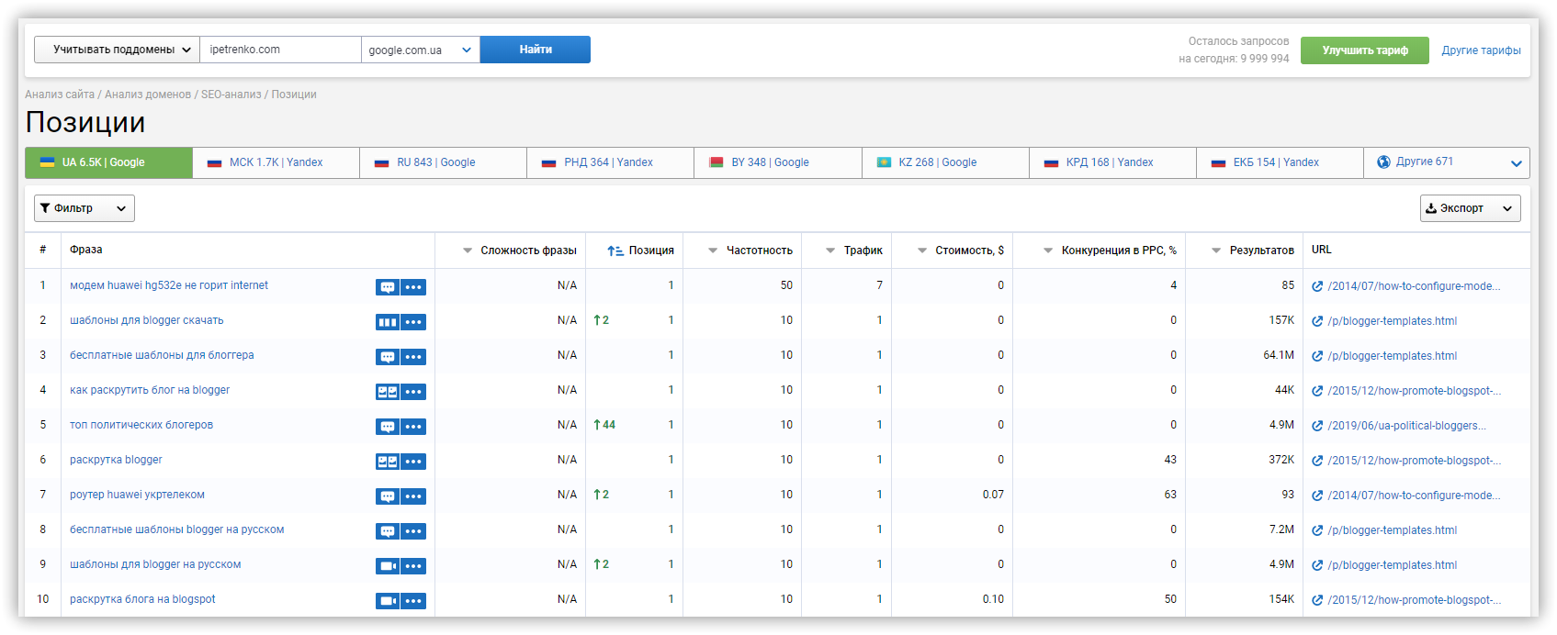Open external link icon for row 2 URL
Viewport: 1557px width, 635px height.
pyautogui.click(x=1317, y=321)
